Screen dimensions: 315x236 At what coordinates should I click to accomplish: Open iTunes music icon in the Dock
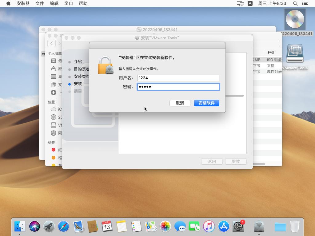point(209,226)
